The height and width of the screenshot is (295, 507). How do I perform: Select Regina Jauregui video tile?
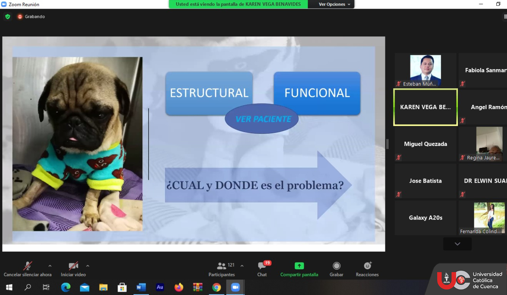click(x=483, y=144)
